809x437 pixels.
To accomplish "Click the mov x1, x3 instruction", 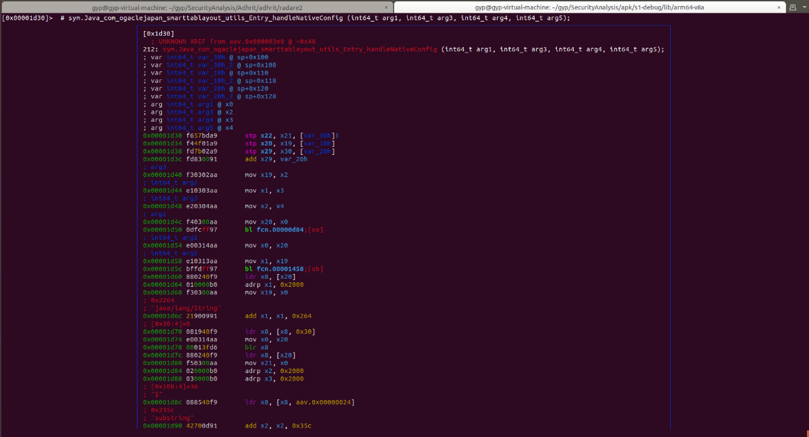I will point(264,191).
